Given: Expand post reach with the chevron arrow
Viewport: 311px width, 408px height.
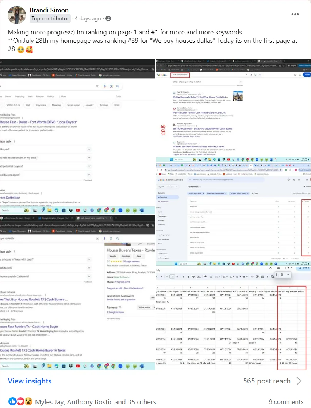Looking at the screenshot, I should coord(299,381).
